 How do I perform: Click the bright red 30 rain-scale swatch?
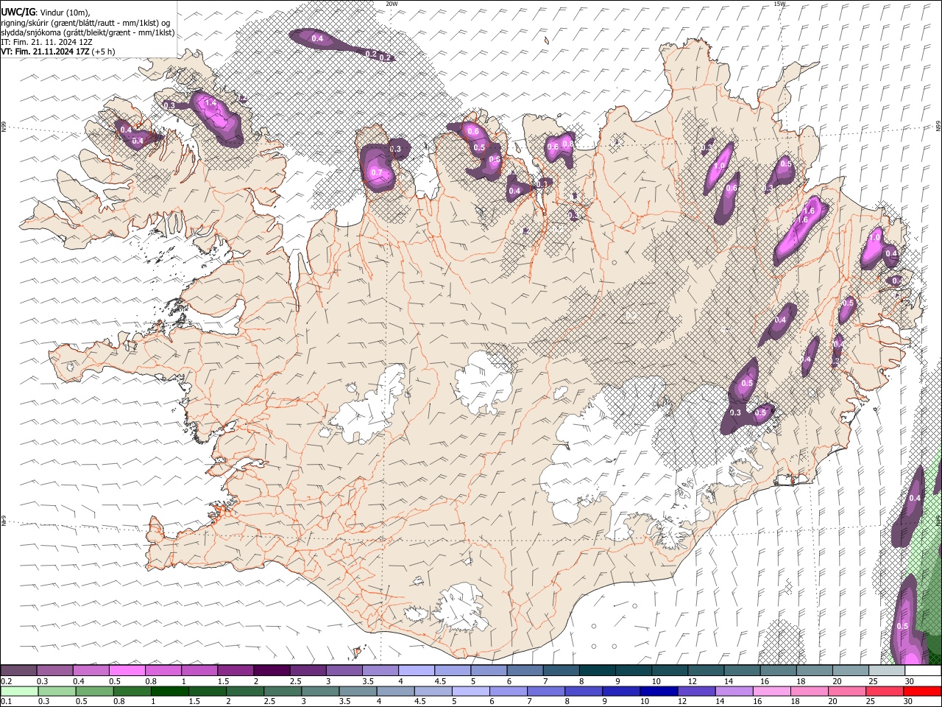[x=921, y=691]
